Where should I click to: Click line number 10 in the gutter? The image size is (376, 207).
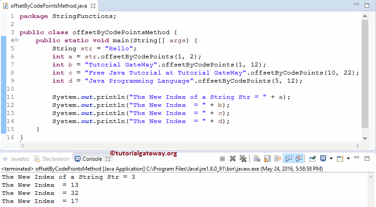10,89
